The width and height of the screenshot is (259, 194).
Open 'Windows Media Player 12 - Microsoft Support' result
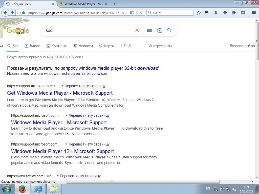(x=62, y=151)
